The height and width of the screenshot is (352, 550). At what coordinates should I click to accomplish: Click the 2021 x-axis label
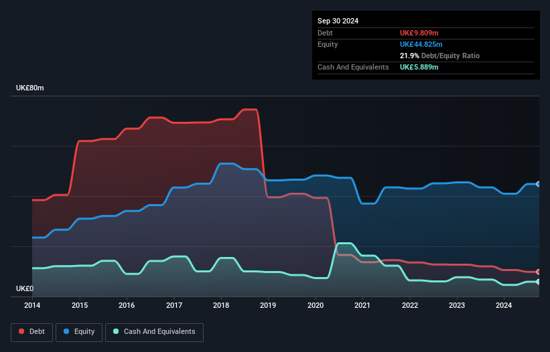coord(362,305)
